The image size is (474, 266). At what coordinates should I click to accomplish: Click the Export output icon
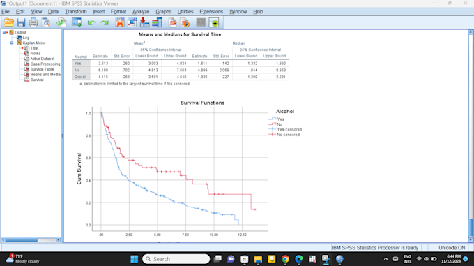[61, 22]
